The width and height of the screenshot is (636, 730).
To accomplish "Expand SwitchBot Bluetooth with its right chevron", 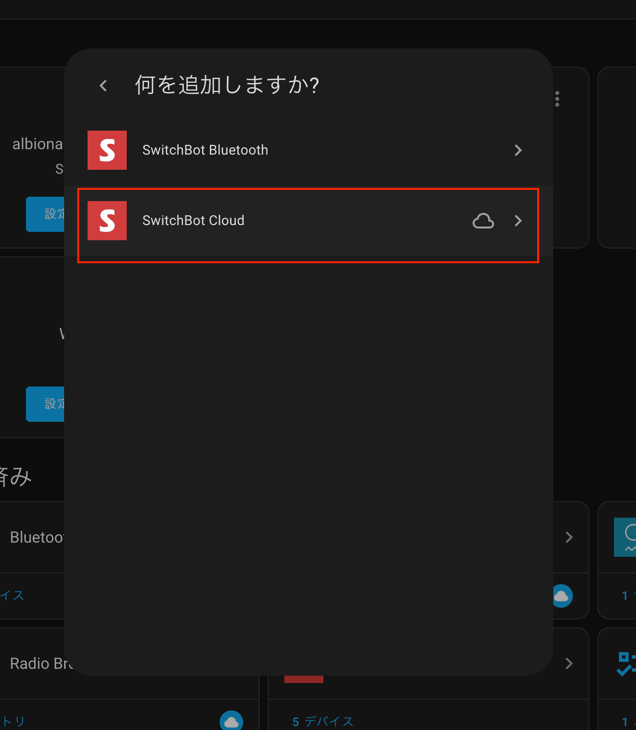I will (518, 150).
